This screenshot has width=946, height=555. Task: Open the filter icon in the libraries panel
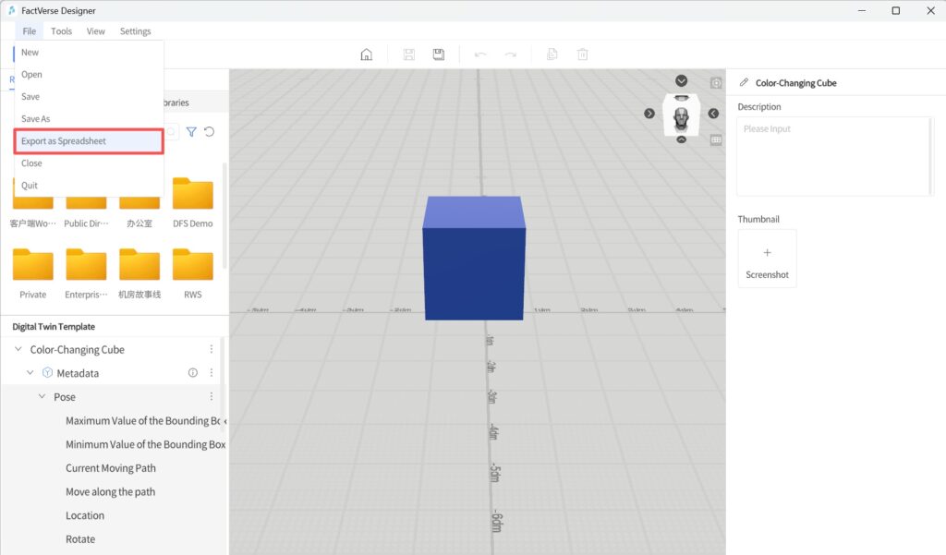[191, 132]
